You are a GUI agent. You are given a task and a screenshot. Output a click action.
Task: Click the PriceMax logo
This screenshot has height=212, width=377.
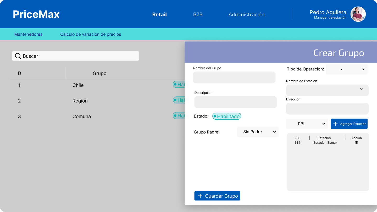click(36, 14)
